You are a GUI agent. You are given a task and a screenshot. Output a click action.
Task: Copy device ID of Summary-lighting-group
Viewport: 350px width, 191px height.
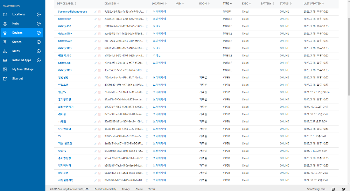click(x=147, y=12)
